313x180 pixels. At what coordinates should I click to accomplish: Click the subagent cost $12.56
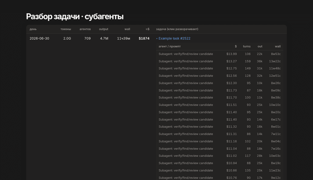232,76
